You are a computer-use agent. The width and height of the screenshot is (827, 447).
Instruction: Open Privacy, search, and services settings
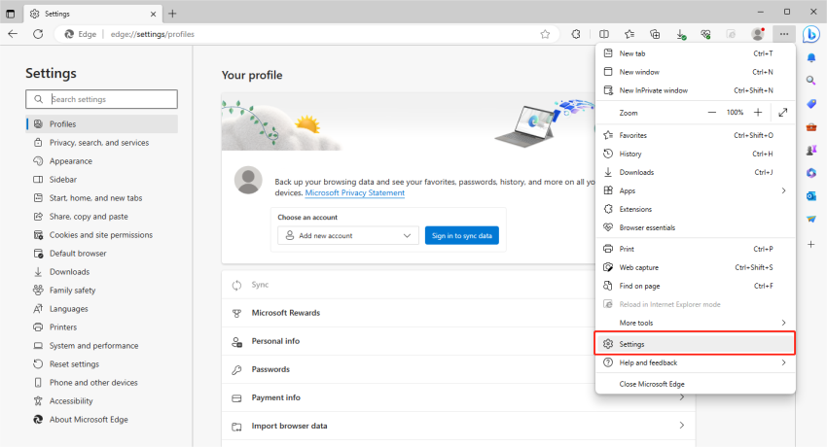pyautogui.click(x=98, y=143)
